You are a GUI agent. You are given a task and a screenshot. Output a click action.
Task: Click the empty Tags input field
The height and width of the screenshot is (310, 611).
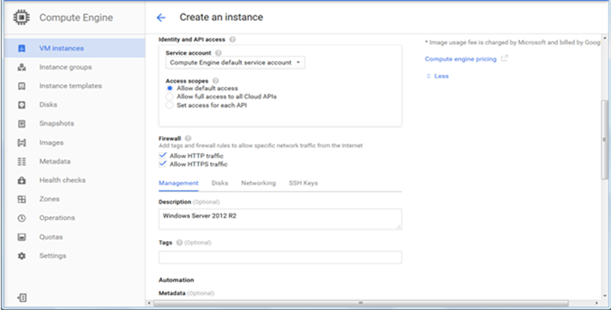pos(280,257)
